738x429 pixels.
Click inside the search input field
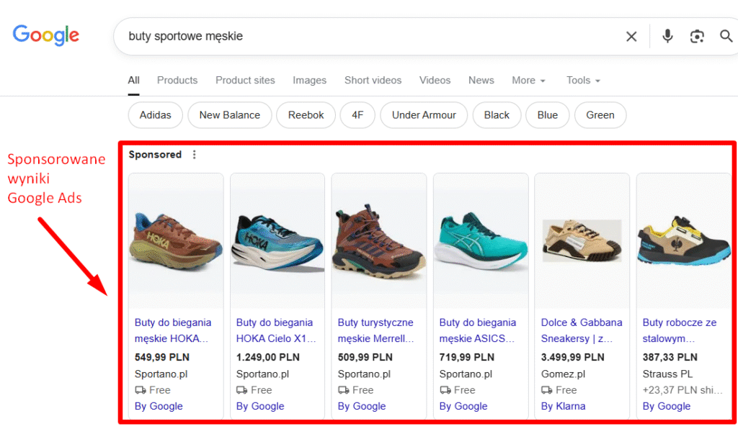click(x=288, y=35)
